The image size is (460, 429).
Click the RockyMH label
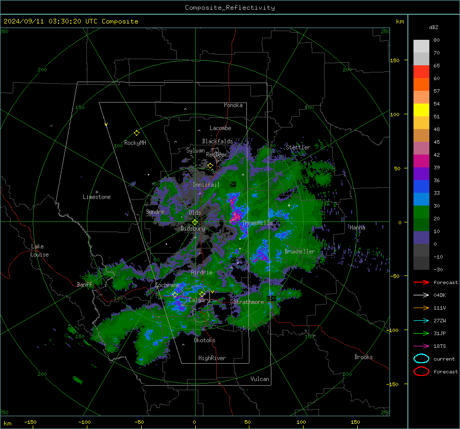coord(135,143)
